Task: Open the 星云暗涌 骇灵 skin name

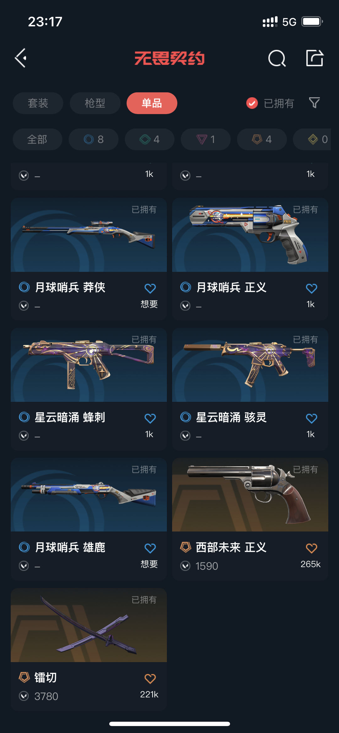Action: pyautogui.click(x=231, y=417)
